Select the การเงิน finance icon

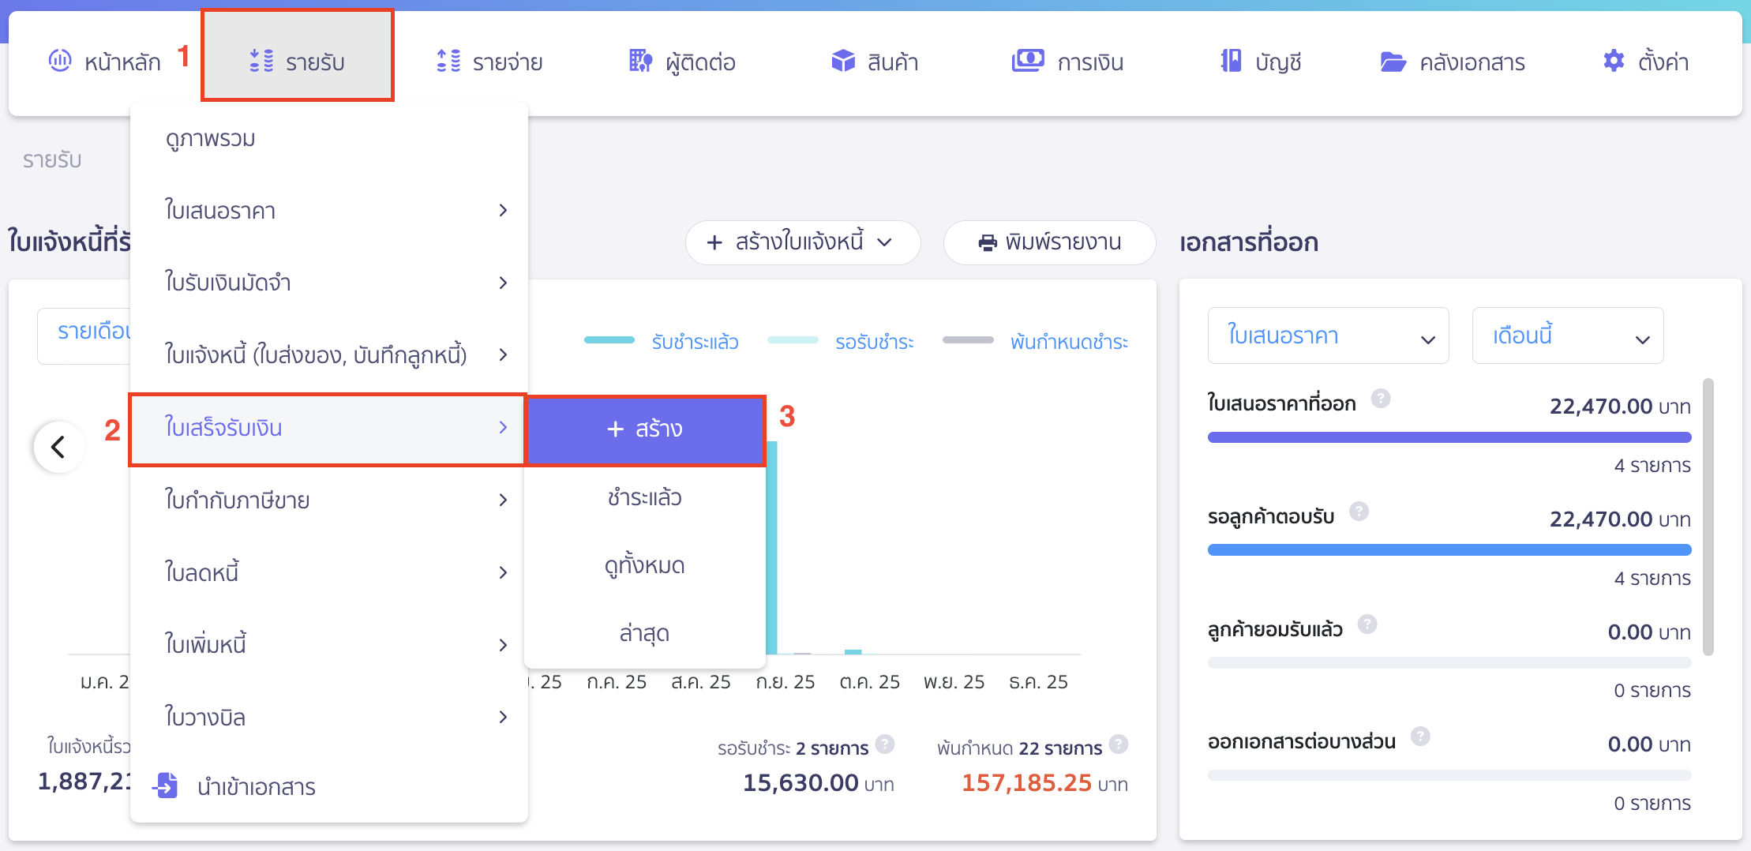[1027, 61]
